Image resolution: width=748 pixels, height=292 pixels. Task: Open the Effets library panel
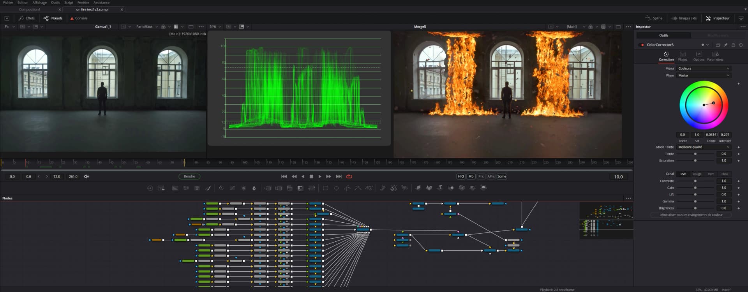click(x=26, y=18)
